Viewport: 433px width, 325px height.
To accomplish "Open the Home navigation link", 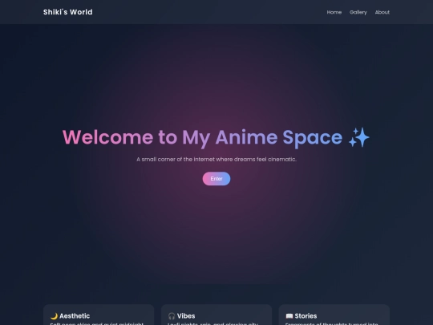I will click(334, 12).
